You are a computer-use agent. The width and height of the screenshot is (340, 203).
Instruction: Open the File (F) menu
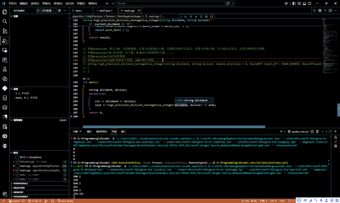(x=12, y=3)
